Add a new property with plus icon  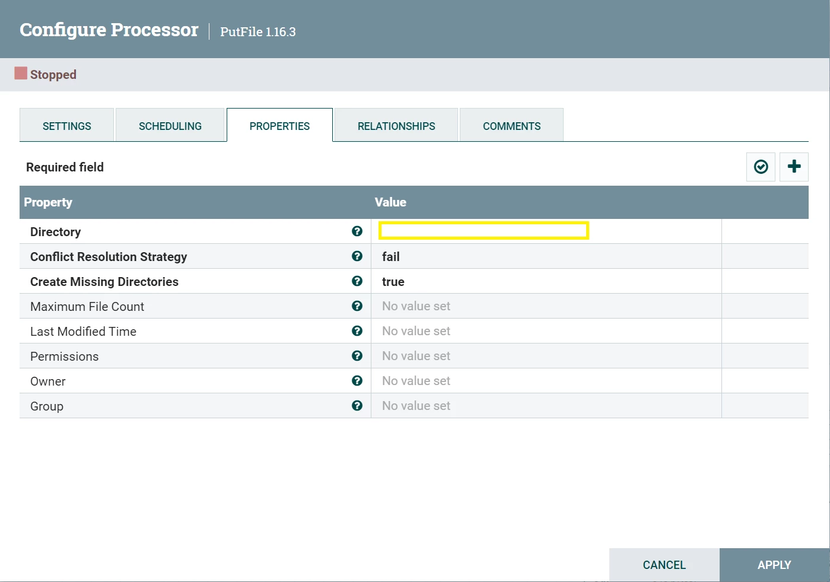794,167
